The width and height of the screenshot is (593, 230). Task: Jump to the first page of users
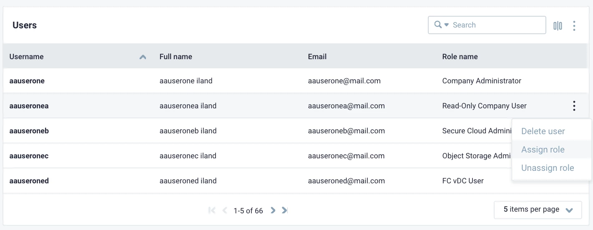(212, 210)
